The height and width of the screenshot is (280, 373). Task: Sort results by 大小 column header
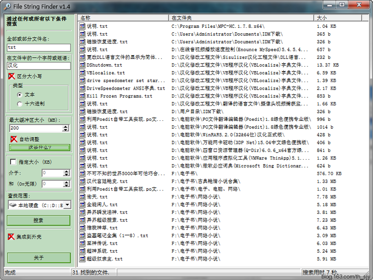pyautogui.click(x=338, y=18)
